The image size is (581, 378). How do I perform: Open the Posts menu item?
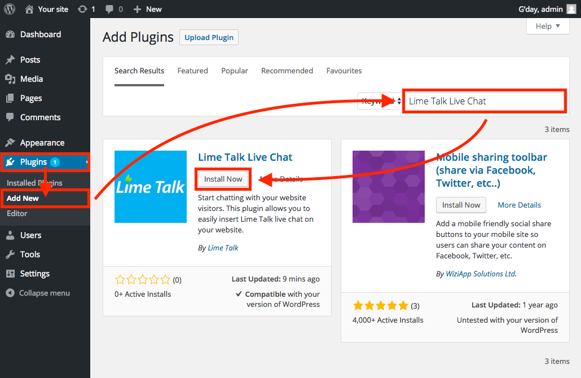point(30,60)
